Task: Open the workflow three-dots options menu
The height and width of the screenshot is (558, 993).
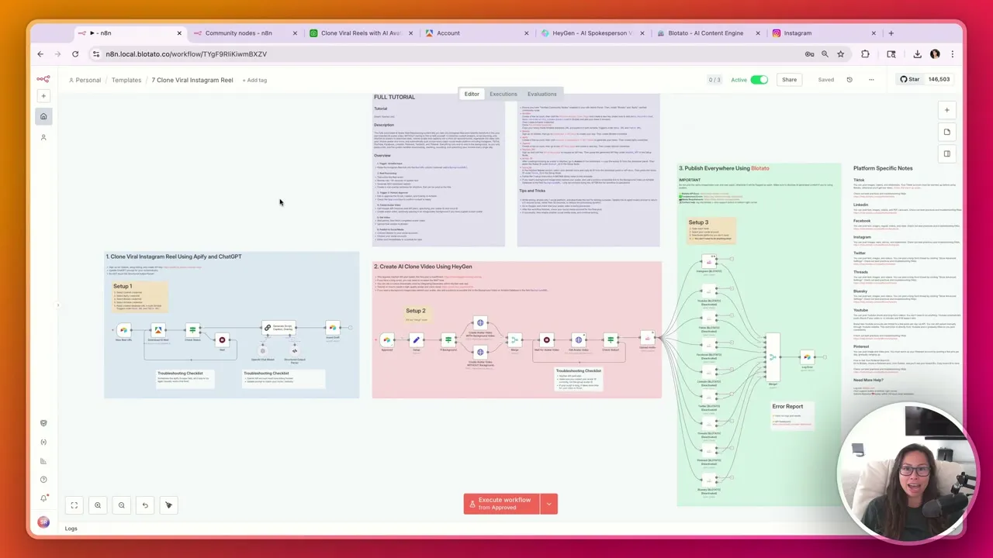Action: pos(871,80)
